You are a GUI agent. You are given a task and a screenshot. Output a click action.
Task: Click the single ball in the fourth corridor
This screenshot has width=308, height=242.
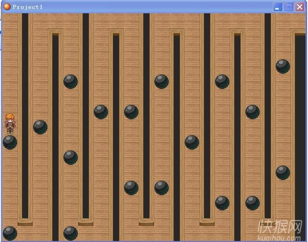[x=101, y=112]
